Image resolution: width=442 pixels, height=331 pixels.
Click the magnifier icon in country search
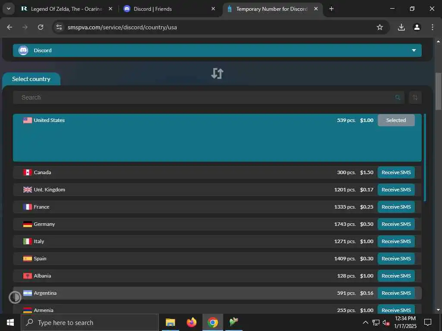398,97
